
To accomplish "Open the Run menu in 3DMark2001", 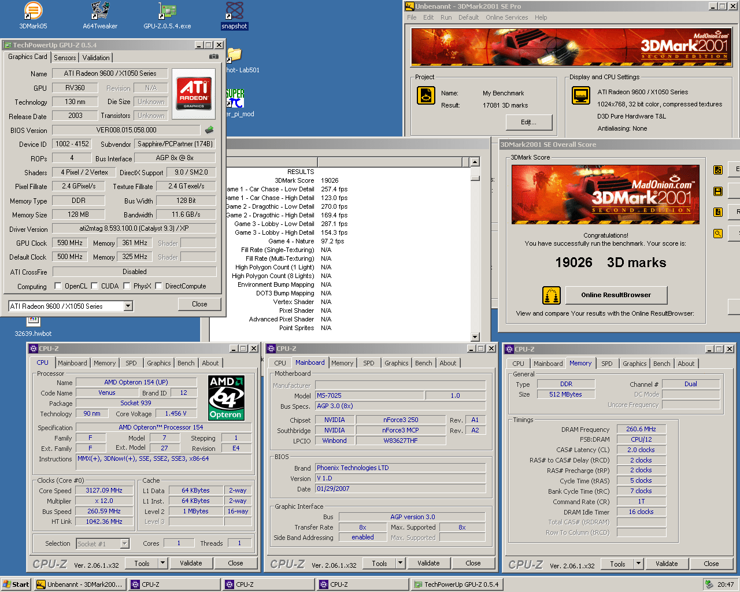I will coord(446,17).
